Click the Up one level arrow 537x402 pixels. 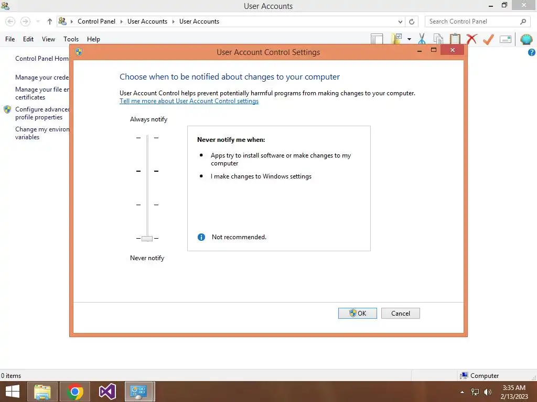click(x=50, y=21)
